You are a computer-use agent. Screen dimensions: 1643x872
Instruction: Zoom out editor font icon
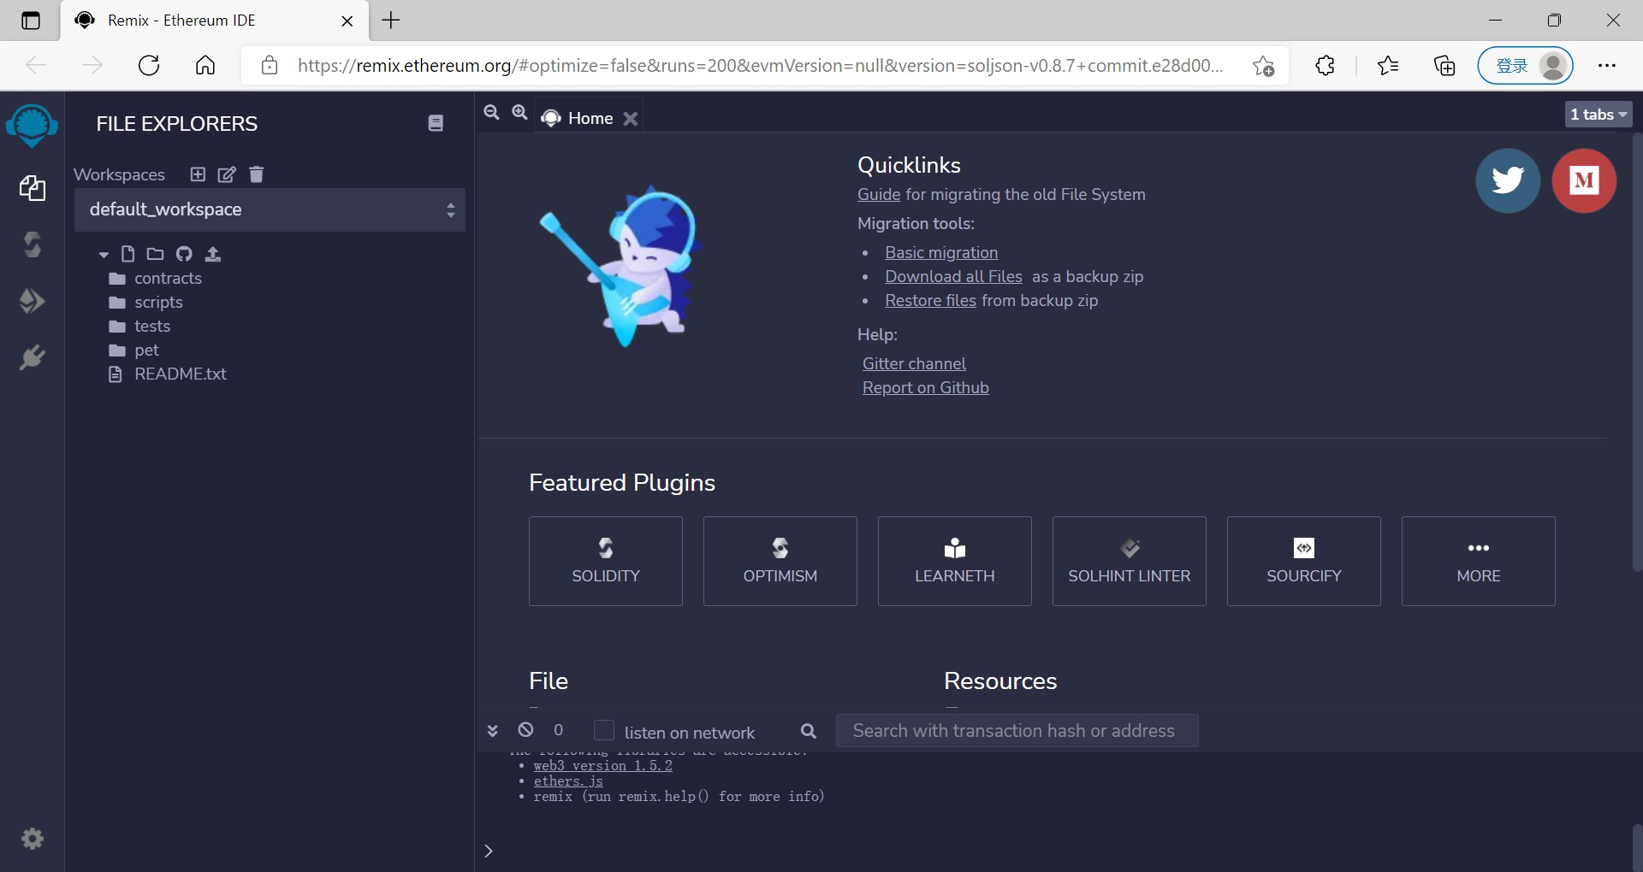[x=491, y=112]
